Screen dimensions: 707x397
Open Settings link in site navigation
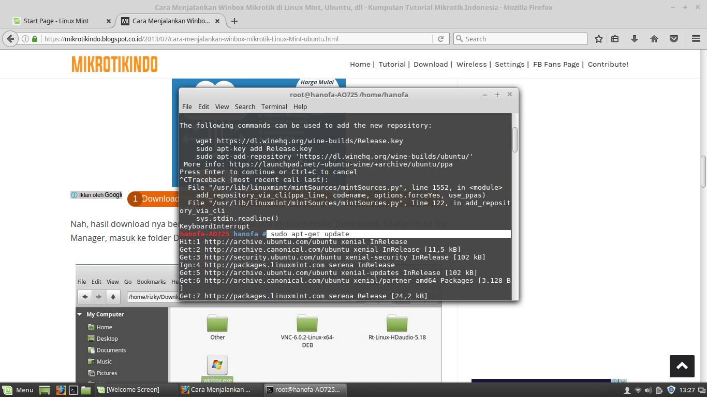coord(509,64)
